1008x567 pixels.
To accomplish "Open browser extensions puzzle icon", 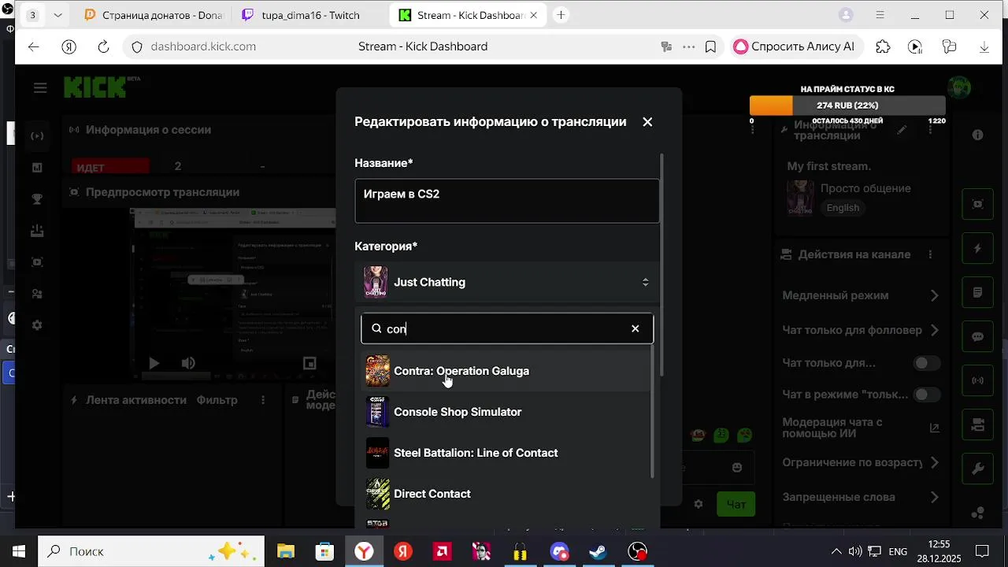I will [883, 47].
